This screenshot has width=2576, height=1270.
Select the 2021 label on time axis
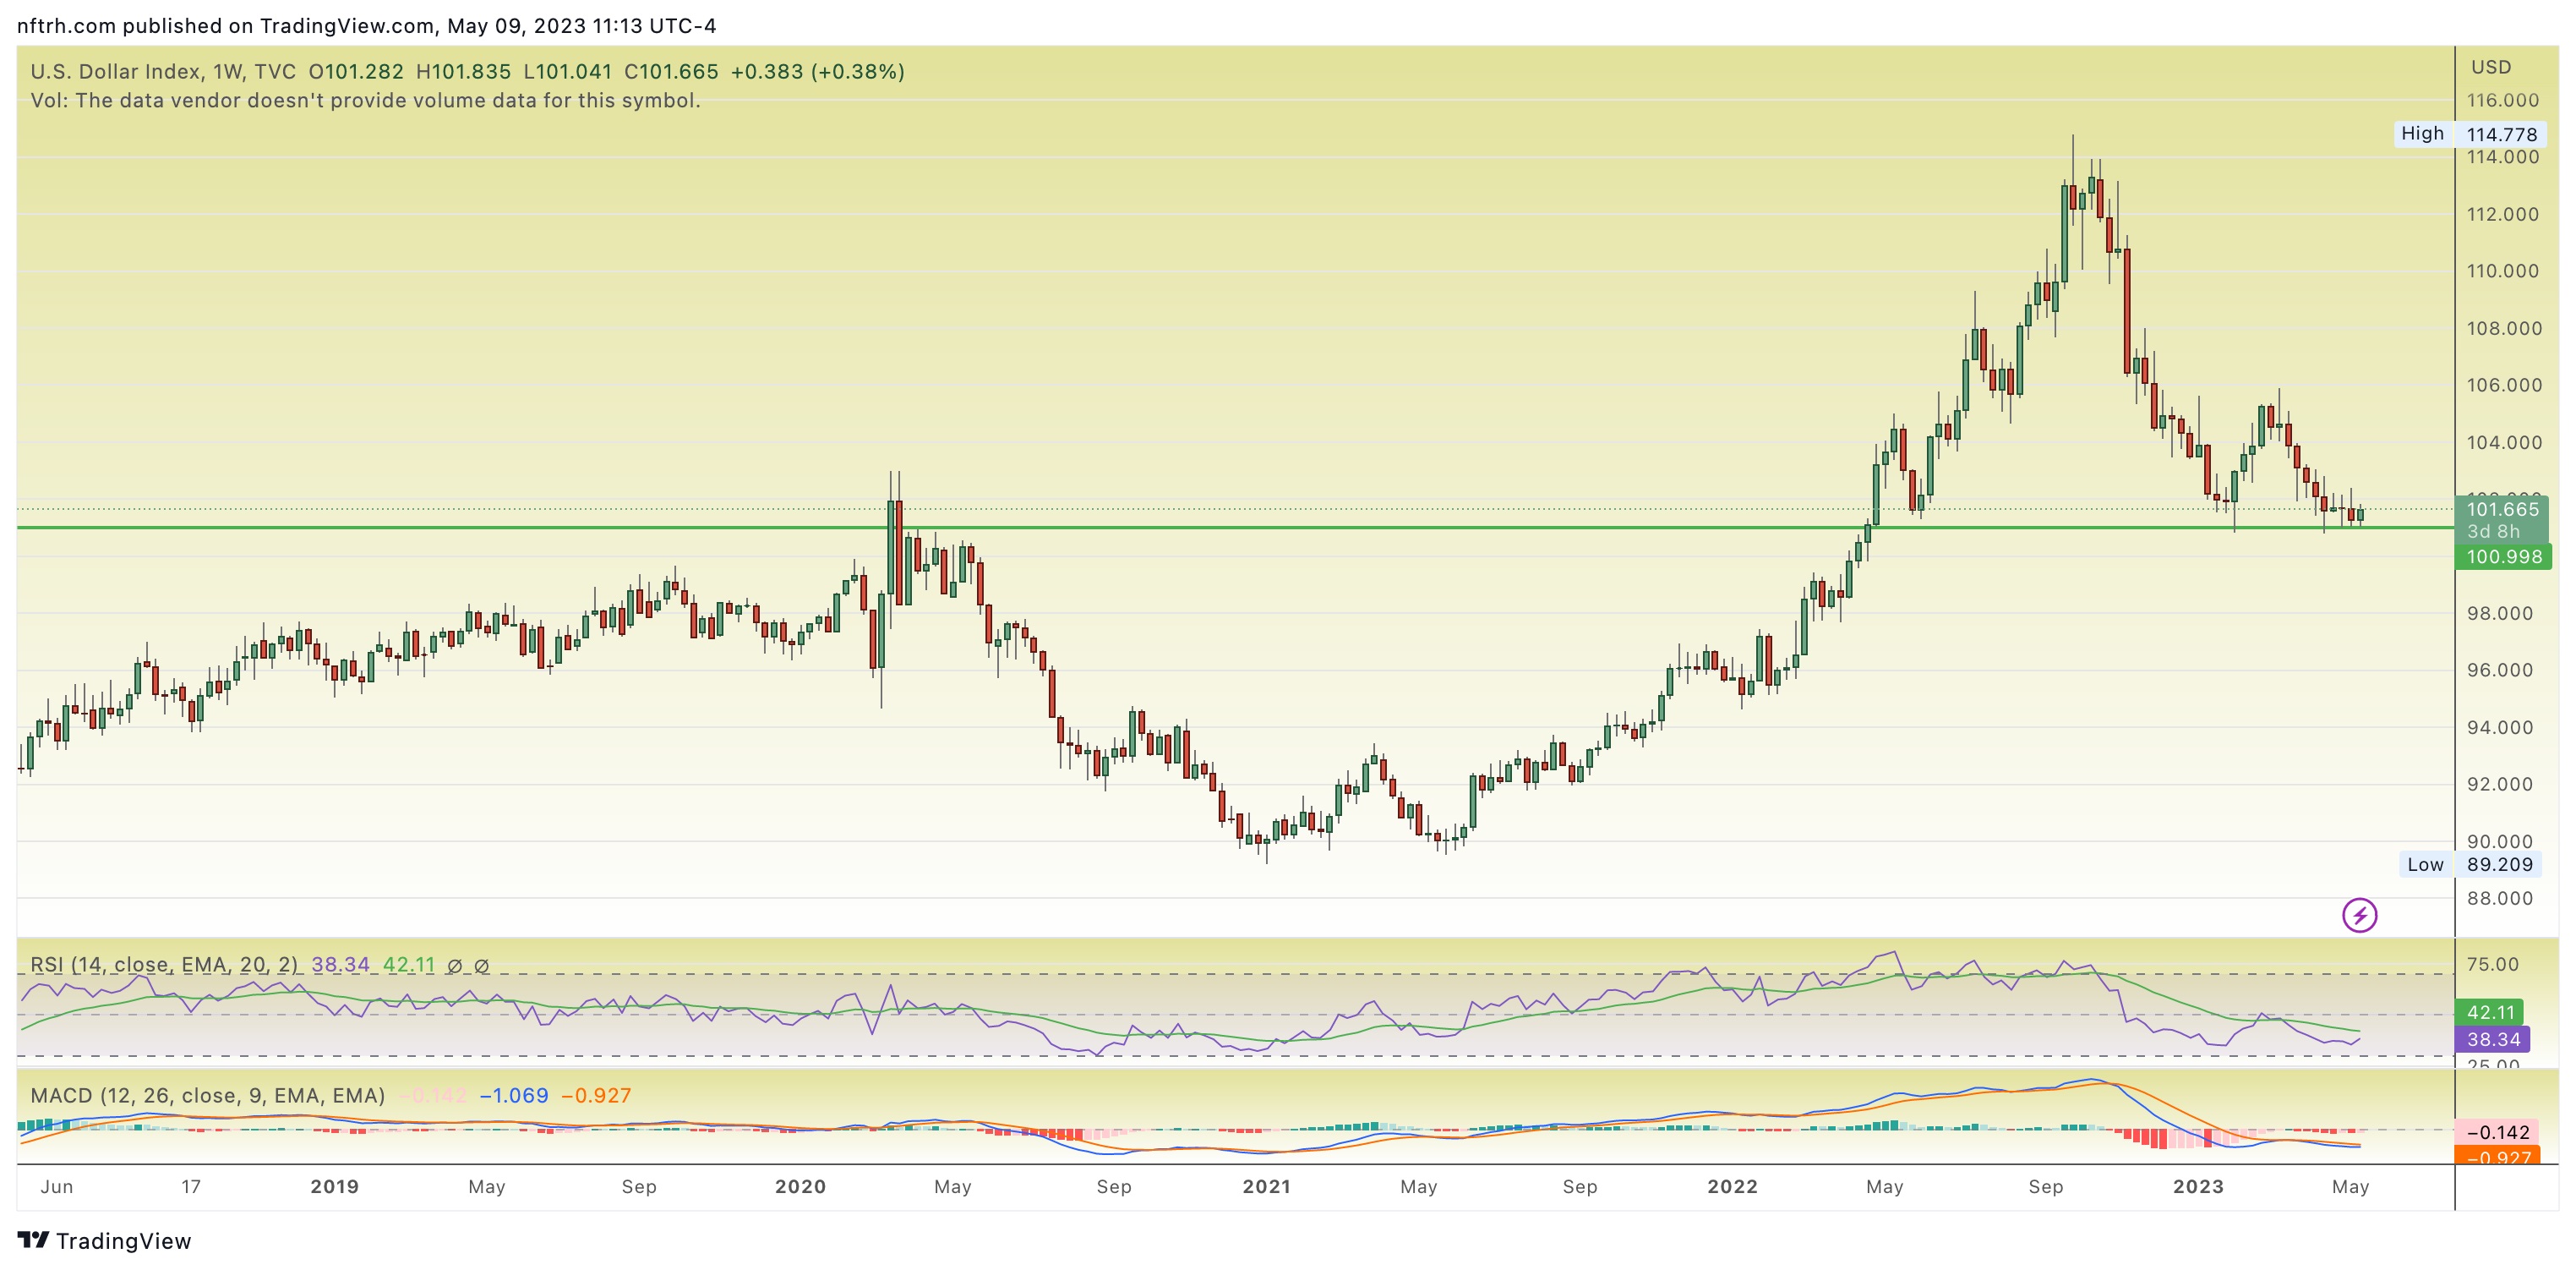pyautogui.click(x=1266, y=1186)
